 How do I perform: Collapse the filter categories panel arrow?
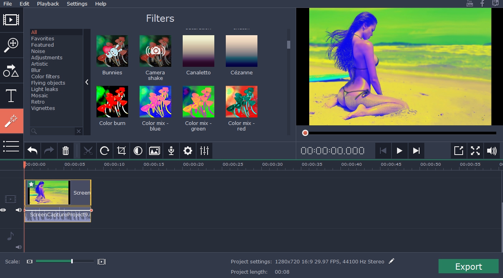[87, 82]
